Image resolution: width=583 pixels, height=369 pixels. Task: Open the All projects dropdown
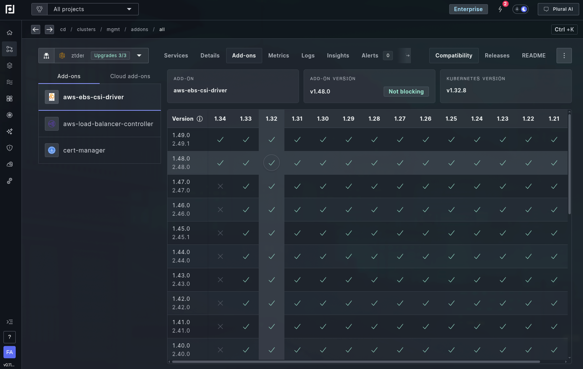click(92, 9)
